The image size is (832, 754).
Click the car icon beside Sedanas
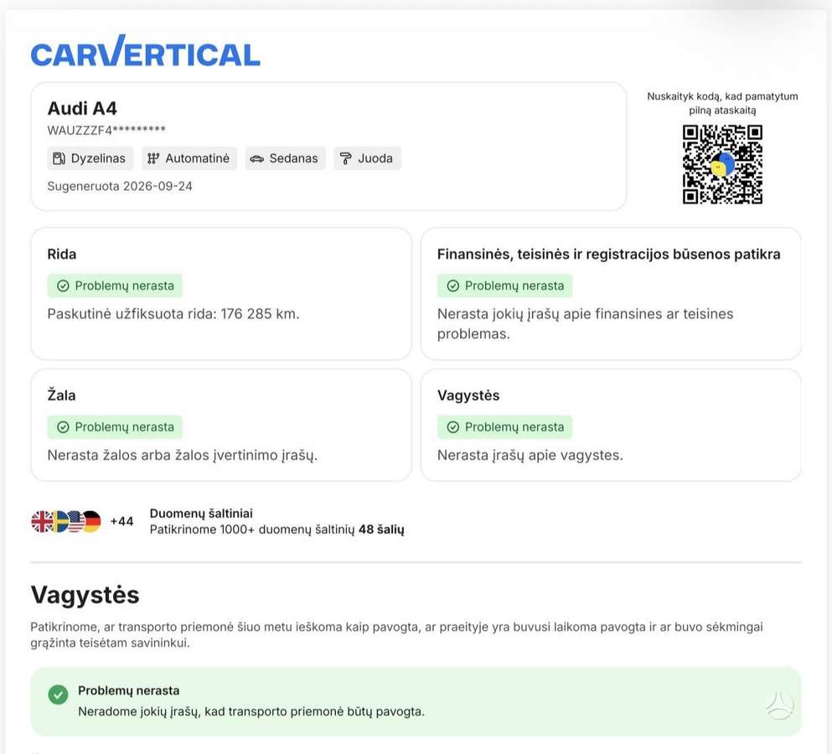pos(257,158)
